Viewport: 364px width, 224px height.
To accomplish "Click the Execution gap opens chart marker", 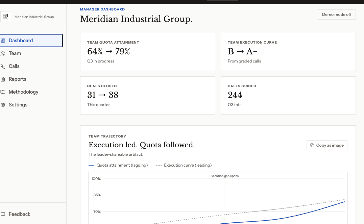I will 224,176.
